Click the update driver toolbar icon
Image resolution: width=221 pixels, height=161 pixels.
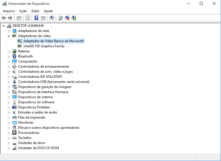(61, 18)
